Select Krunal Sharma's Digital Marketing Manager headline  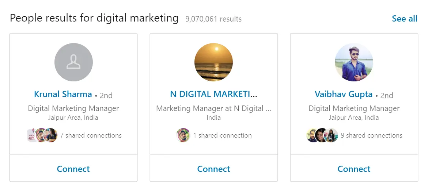click(x=73, y=108)
